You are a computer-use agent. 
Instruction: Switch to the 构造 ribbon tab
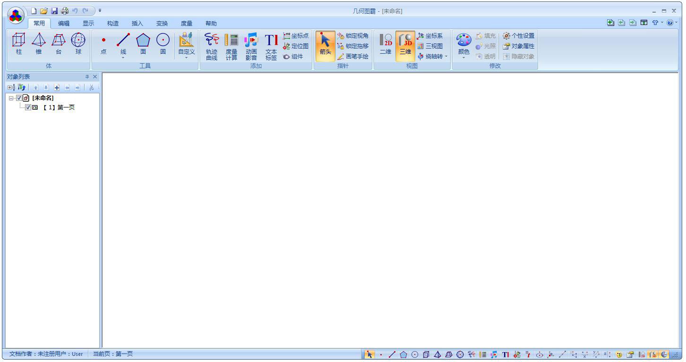click(x=113, y=24)
